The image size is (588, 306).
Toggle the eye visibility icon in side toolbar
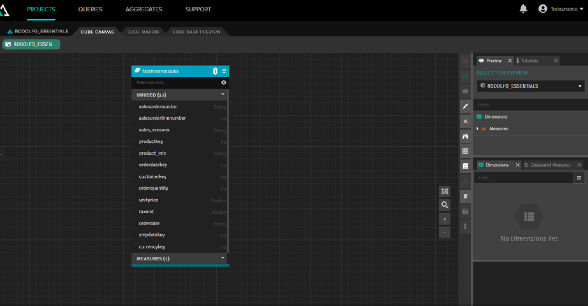coord(465,91)
